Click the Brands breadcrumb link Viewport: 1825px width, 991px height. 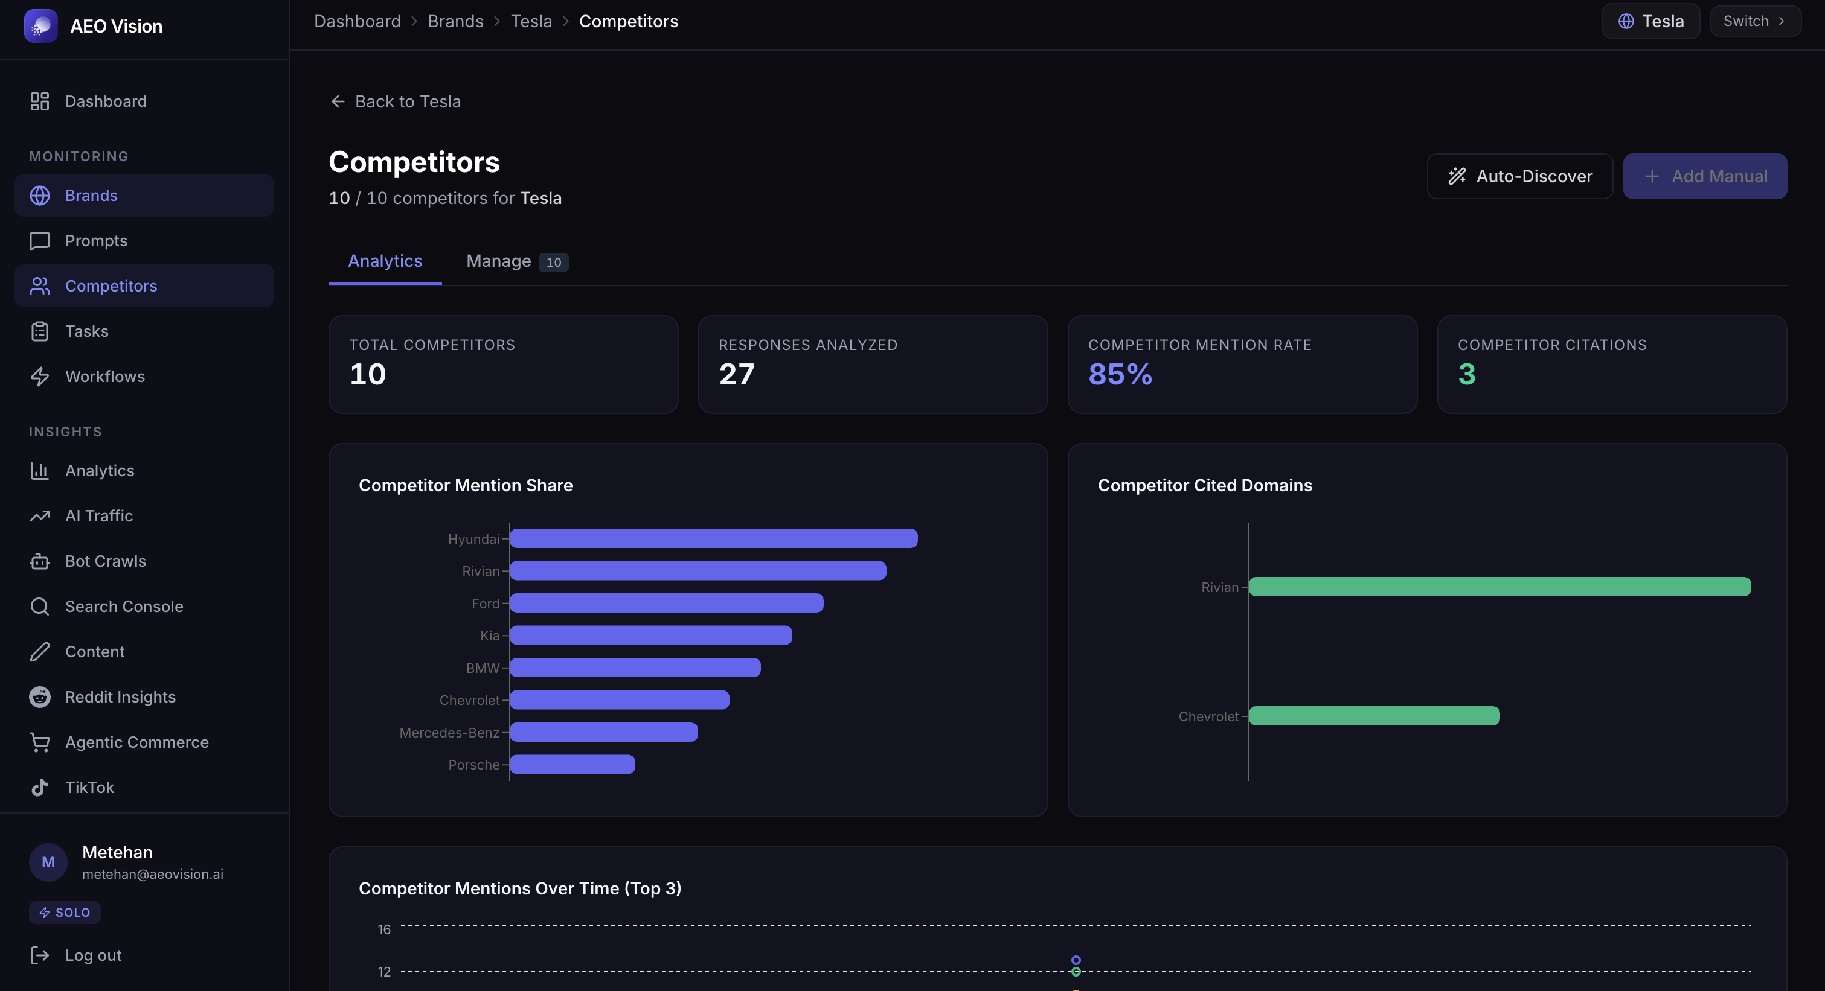coord(455,21)
